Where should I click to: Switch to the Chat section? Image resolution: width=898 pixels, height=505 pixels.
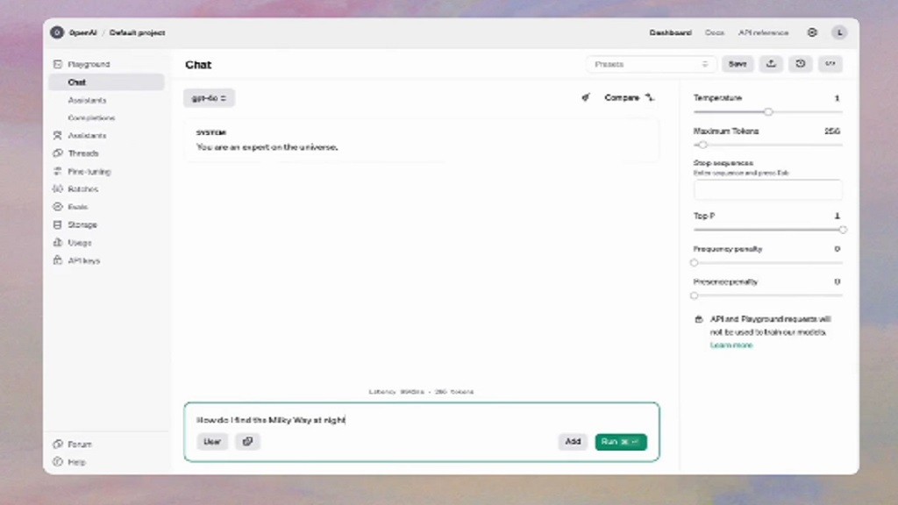(x=76, y=82)
